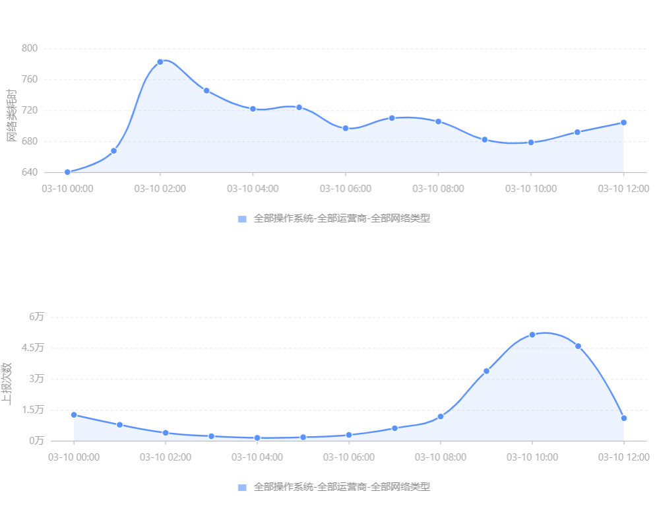Click the bottom chart x-axis label 03-10 06:00
The image size is (655, 516).
tap(349, 457)
